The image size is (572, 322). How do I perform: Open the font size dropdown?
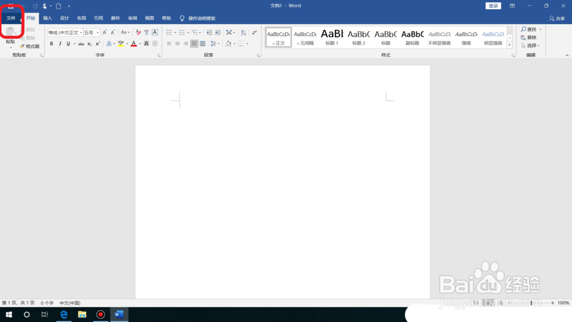[x=97, y=33]
